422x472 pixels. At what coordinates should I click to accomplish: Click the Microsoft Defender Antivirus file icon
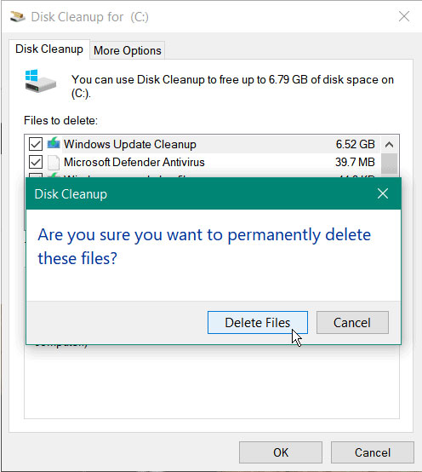click(x=54, y=162)
